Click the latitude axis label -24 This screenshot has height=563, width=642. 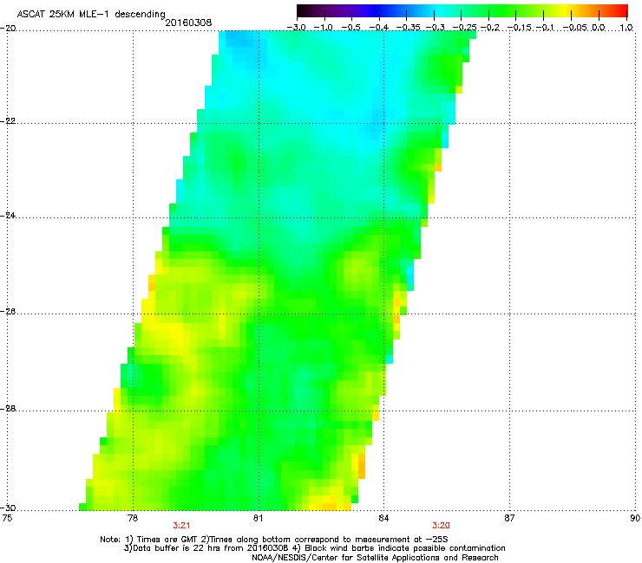coord(8,216)
